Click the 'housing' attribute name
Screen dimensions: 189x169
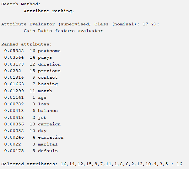point(48,84)
